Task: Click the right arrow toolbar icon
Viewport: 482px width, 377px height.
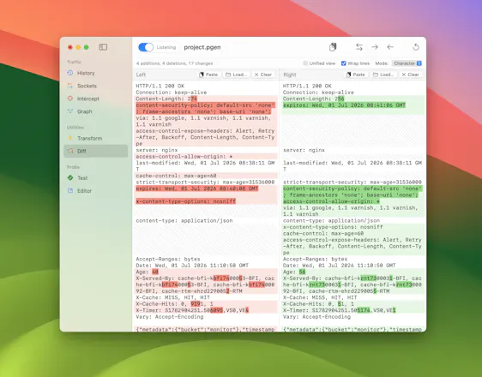Action: (375, 47)
